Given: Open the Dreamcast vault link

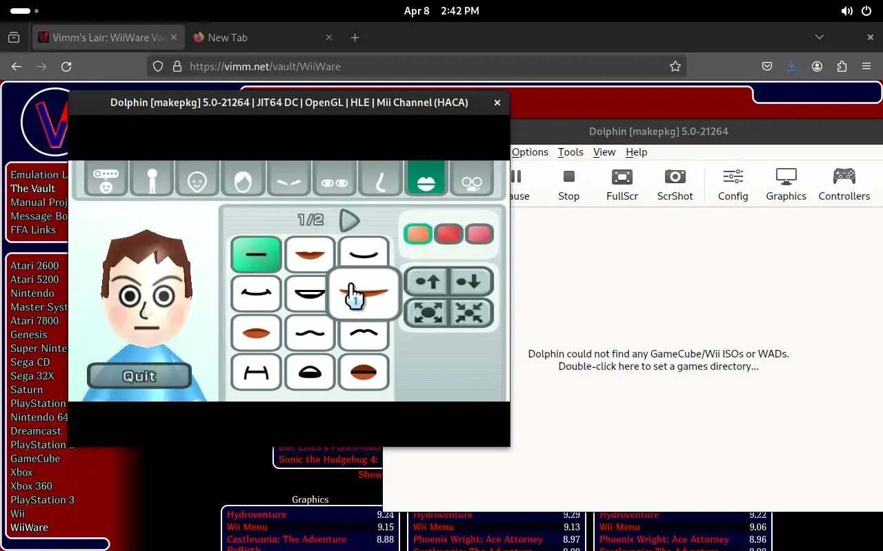Looking at the screenshot, I should (36, 431).
